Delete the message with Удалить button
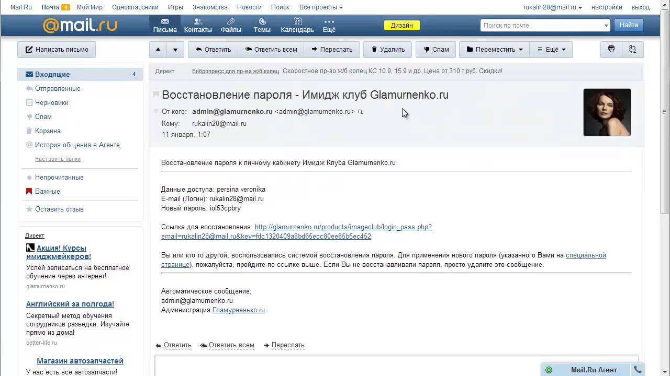The image size is (670, 376). coord(388,50)
